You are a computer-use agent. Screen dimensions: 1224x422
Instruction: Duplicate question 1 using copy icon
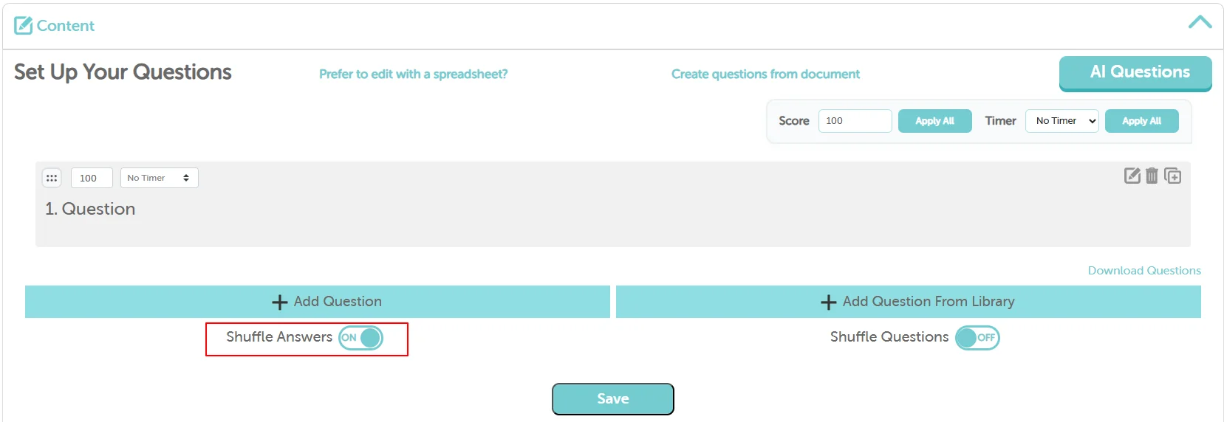(x=1172, y=176)
